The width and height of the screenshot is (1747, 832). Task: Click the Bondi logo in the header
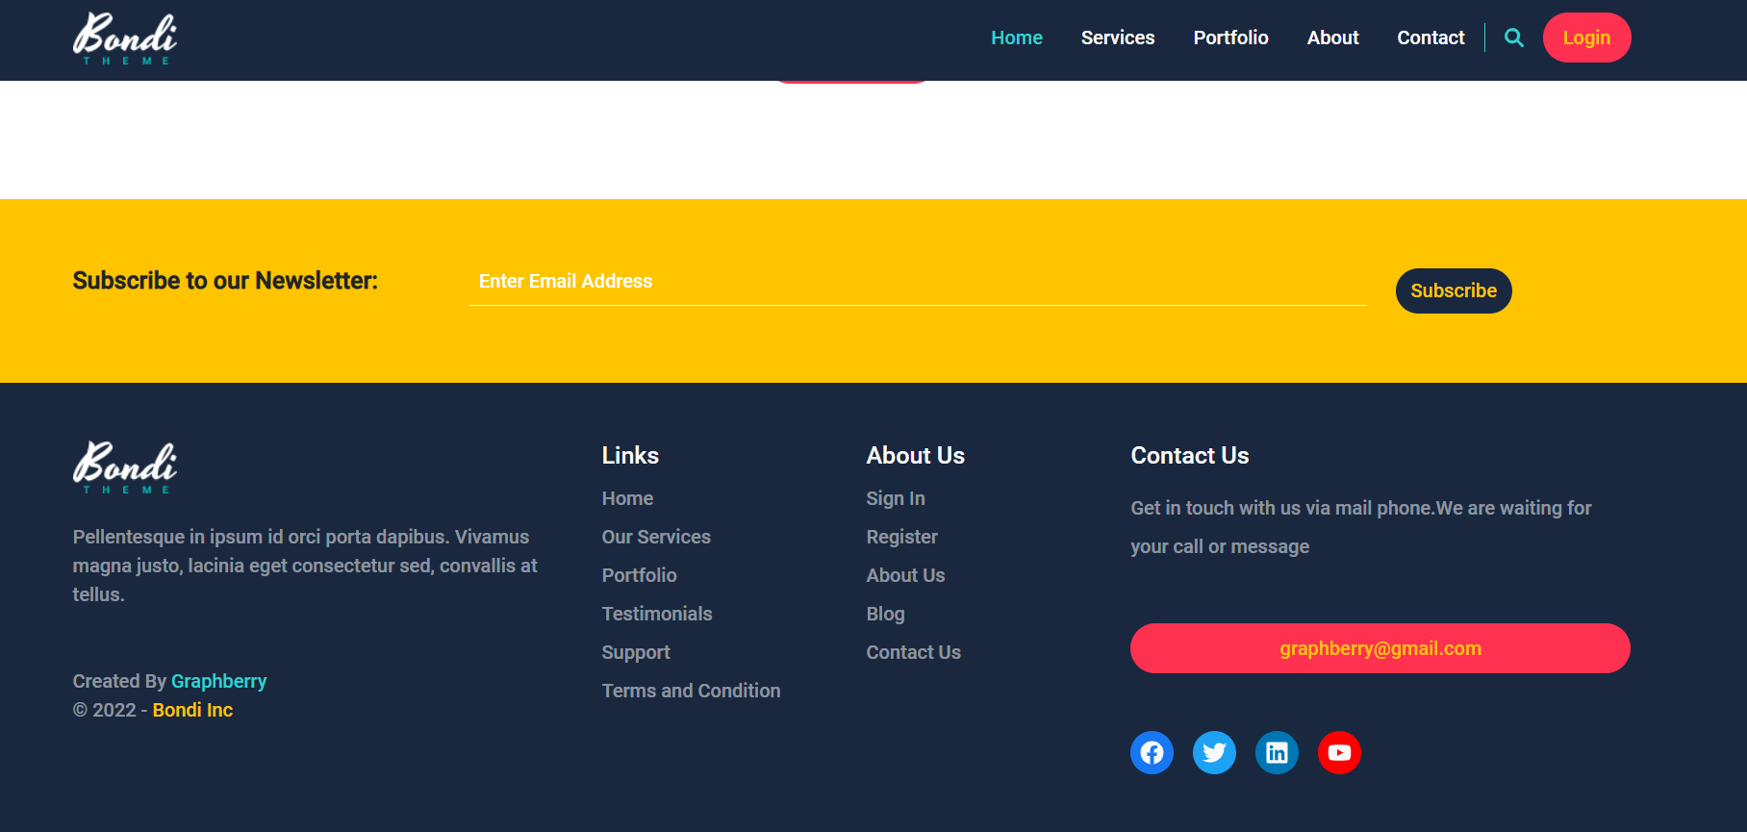point(125,38)
